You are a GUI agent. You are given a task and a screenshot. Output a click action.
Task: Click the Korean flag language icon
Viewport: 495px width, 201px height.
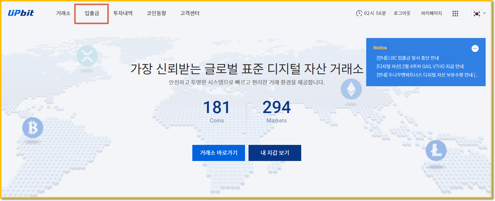click(477, 13)
